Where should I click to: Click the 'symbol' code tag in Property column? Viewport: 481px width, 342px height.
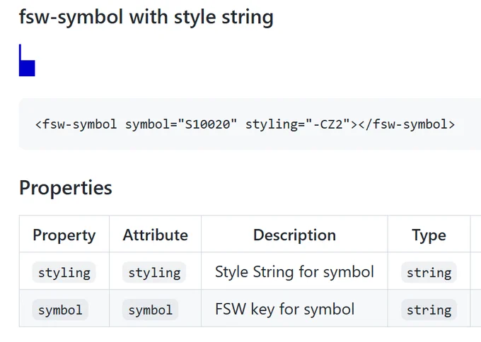[x=60, y=309]
